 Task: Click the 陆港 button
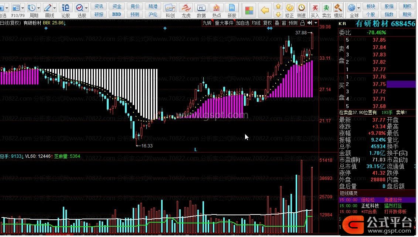153,6
